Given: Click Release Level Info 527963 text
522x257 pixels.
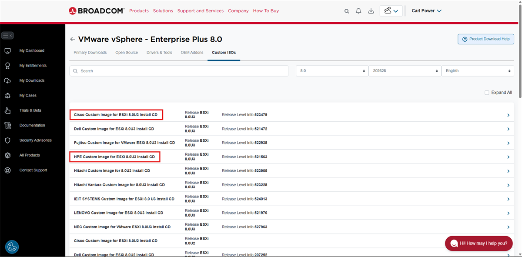Looking at the screenshot, I should pyautogui.click(x=244, y=227).
